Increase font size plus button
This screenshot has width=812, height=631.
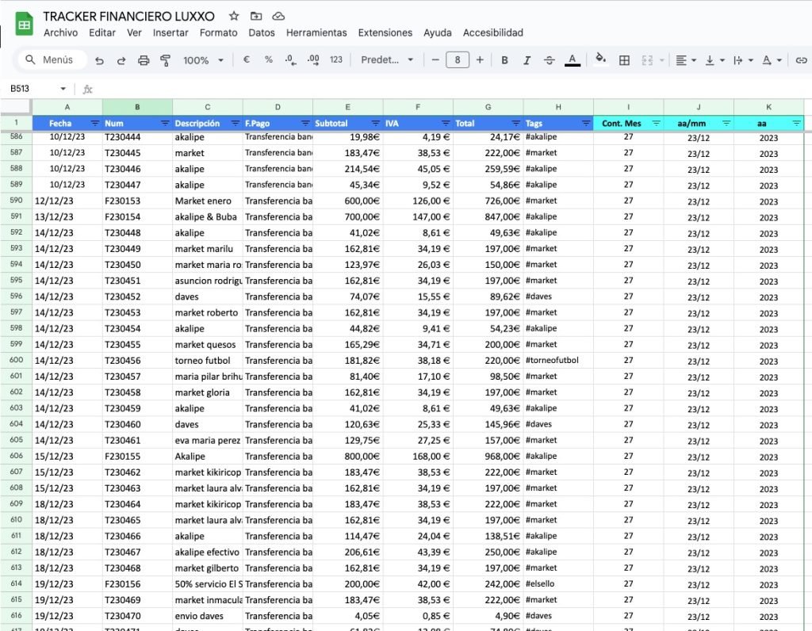tap(480, 60)
